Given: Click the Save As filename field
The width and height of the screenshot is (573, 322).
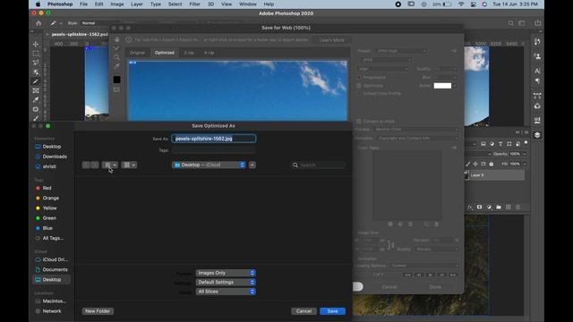Looking at the screenshot, I should [x=214, y=139].
